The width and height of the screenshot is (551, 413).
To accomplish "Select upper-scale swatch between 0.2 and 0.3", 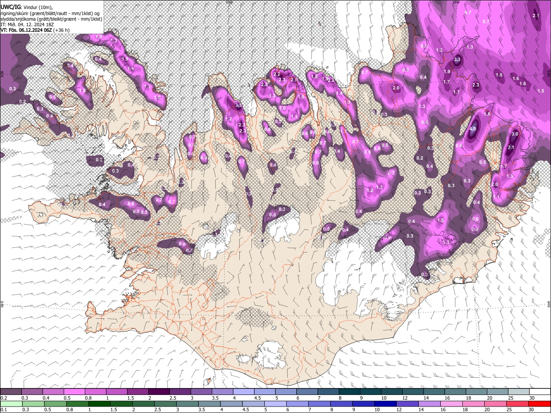I will 11,392.
